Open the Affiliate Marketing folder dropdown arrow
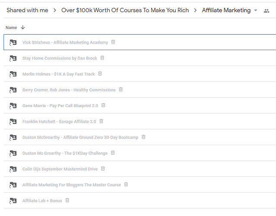The width and height of the screenshot is (276, 216). [256, 10]
